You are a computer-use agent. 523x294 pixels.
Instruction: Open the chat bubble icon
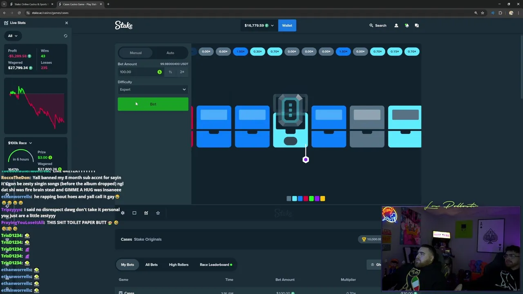pyautogui.click(x=417, y=25)
